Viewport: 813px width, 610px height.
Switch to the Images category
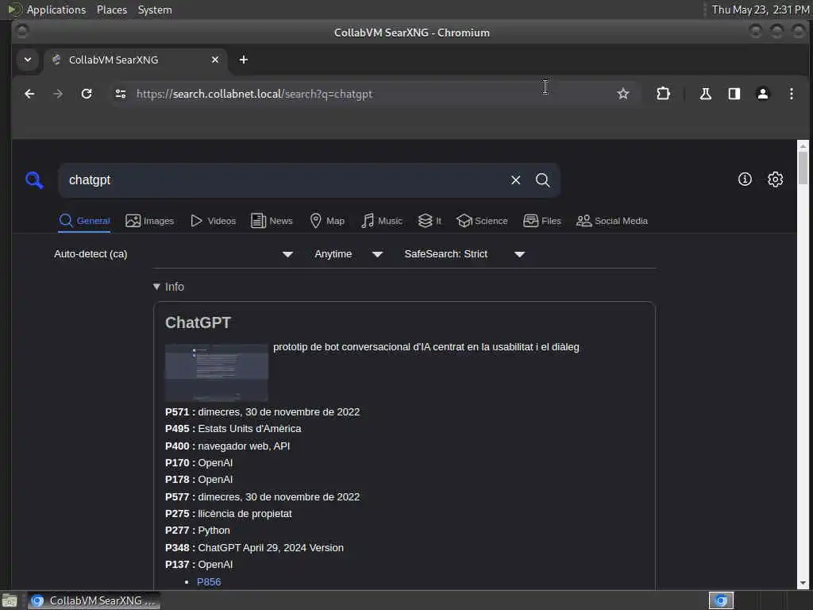pyautogui.click(x=150, y=221)
